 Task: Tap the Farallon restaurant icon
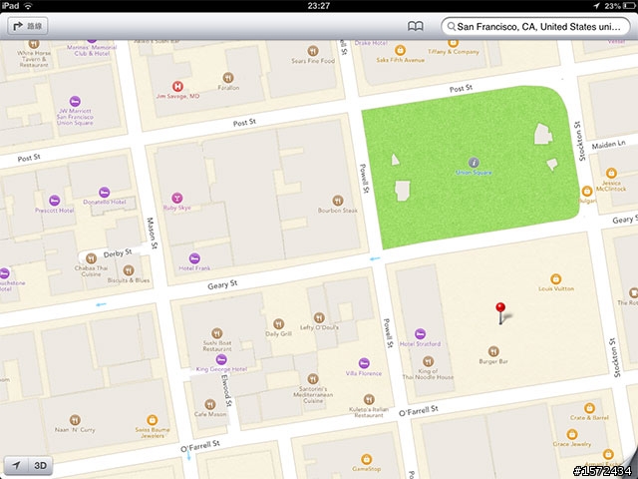pos(228,78)
